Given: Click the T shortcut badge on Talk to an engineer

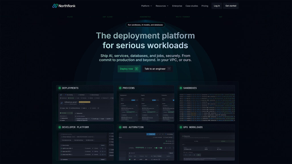Looking at the screenshot, I should click(169, 69).
